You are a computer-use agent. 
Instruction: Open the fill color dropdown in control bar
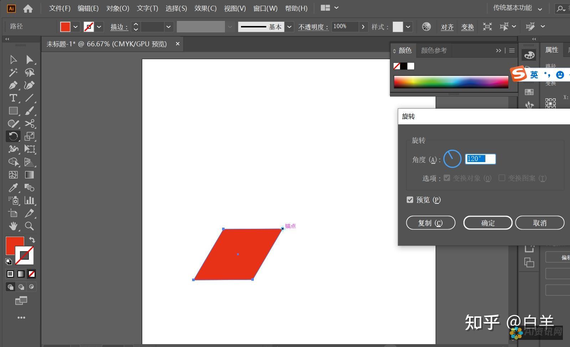coord(76,27)
